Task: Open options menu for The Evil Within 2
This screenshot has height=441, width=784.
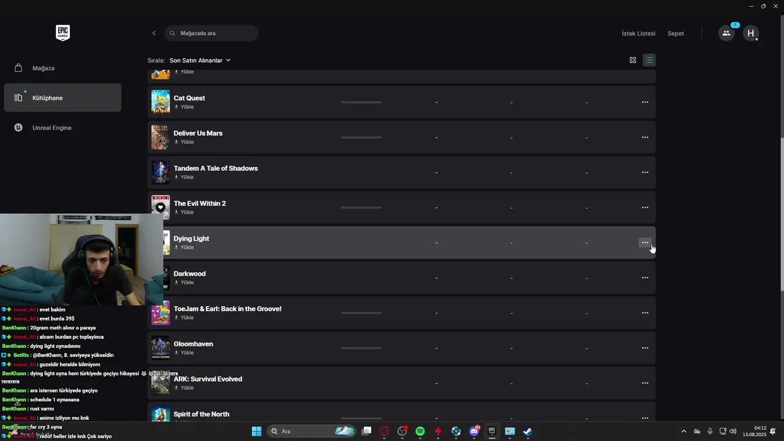Action: coord(645,208)
